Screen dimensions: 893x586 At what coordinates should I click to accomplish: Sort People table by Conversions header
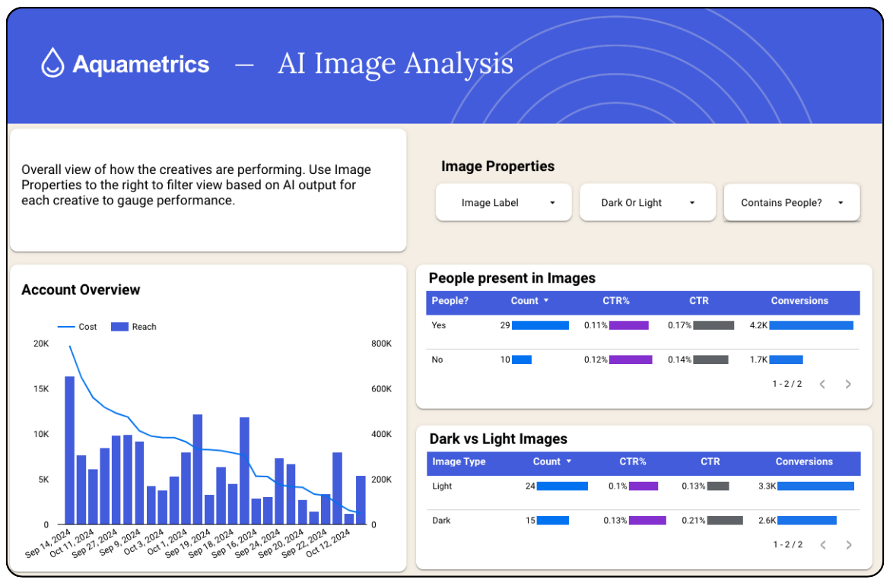pyautogui.click(x=799, y=301)
